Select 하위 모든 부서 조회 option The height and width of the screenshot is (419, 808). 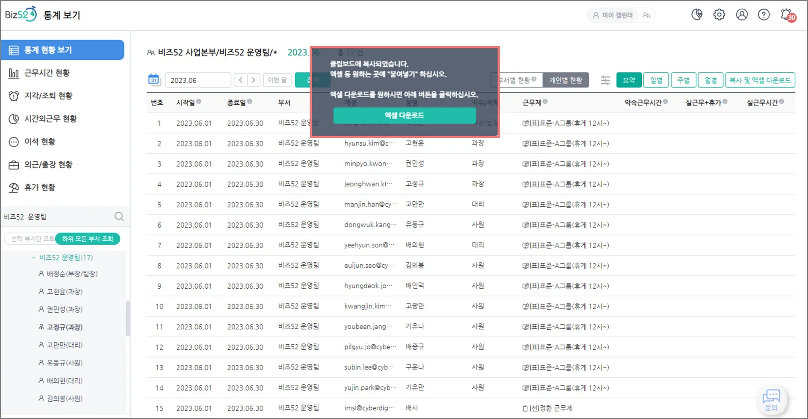coord(88,239)
